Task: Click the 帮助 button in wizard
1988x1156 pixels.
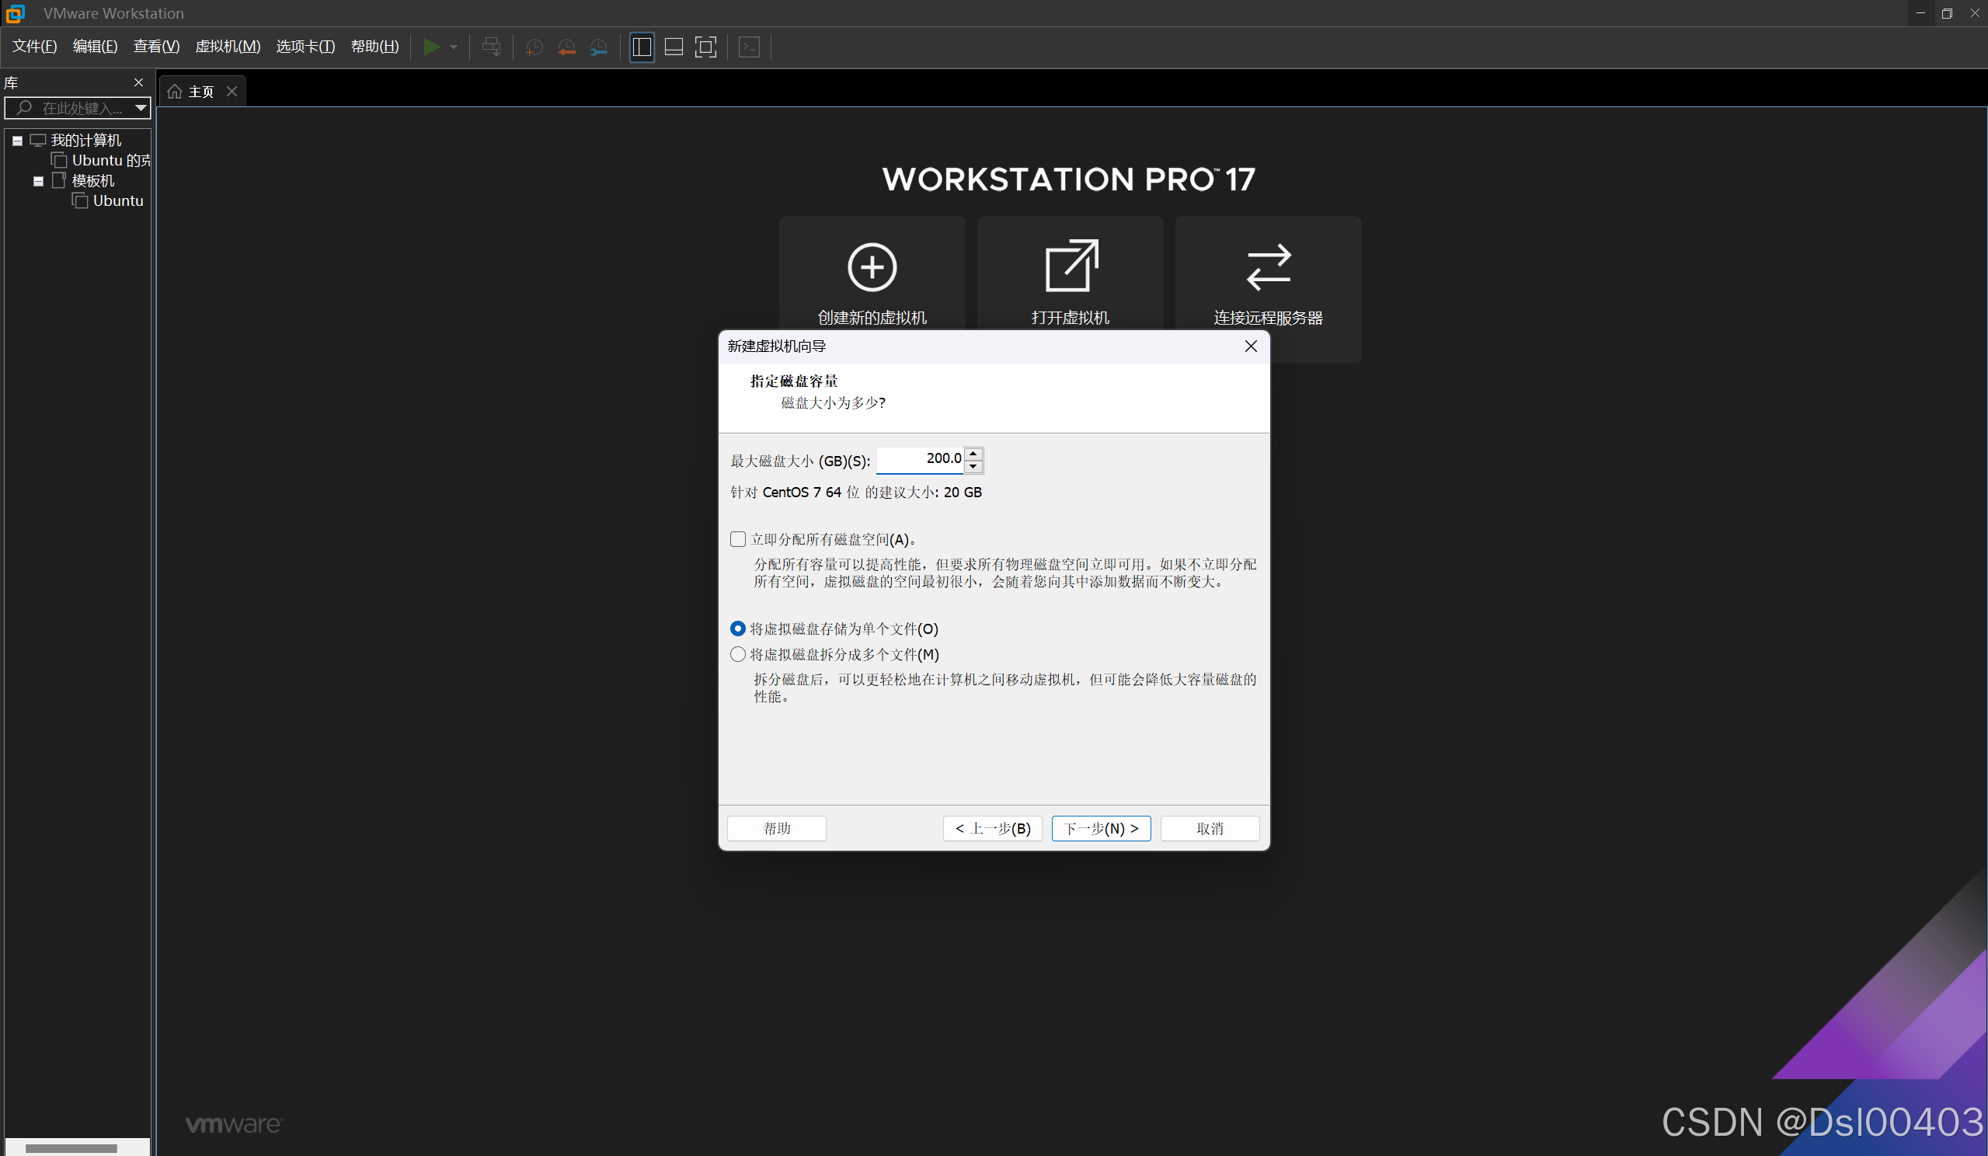Action: tap(776, 828)
